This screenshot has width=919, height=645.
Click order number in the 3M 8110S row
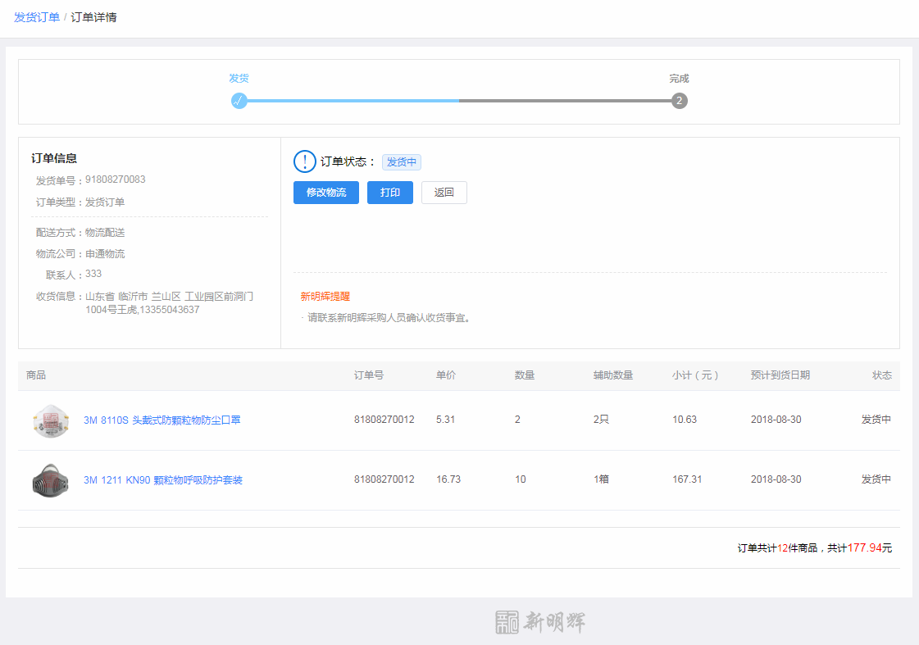coord(384,420)
